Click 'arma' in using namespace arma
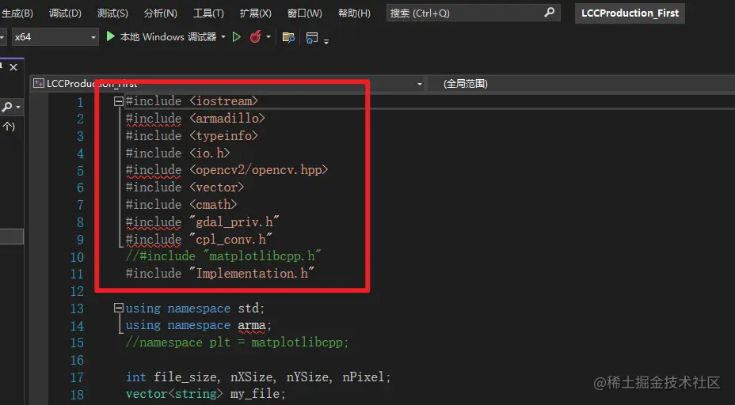Viewport: 735px width, 405px height. [251, 325]
